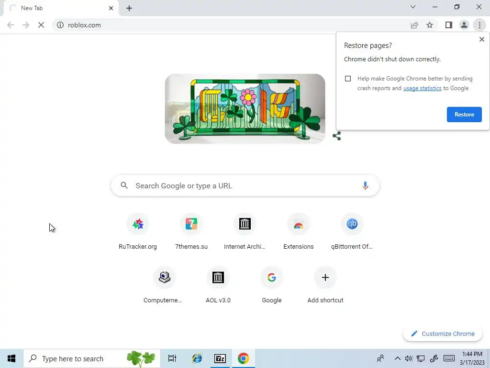Viewport: 490px width, 368px height.
Task: Click the Restore button
Action: pyautogui.click(x=464, y=115)
